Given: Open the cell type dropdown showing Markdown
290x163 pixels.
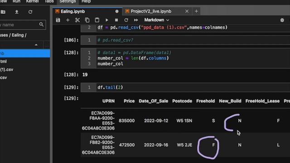Looking at the screenshot, I should pos(156,20).
